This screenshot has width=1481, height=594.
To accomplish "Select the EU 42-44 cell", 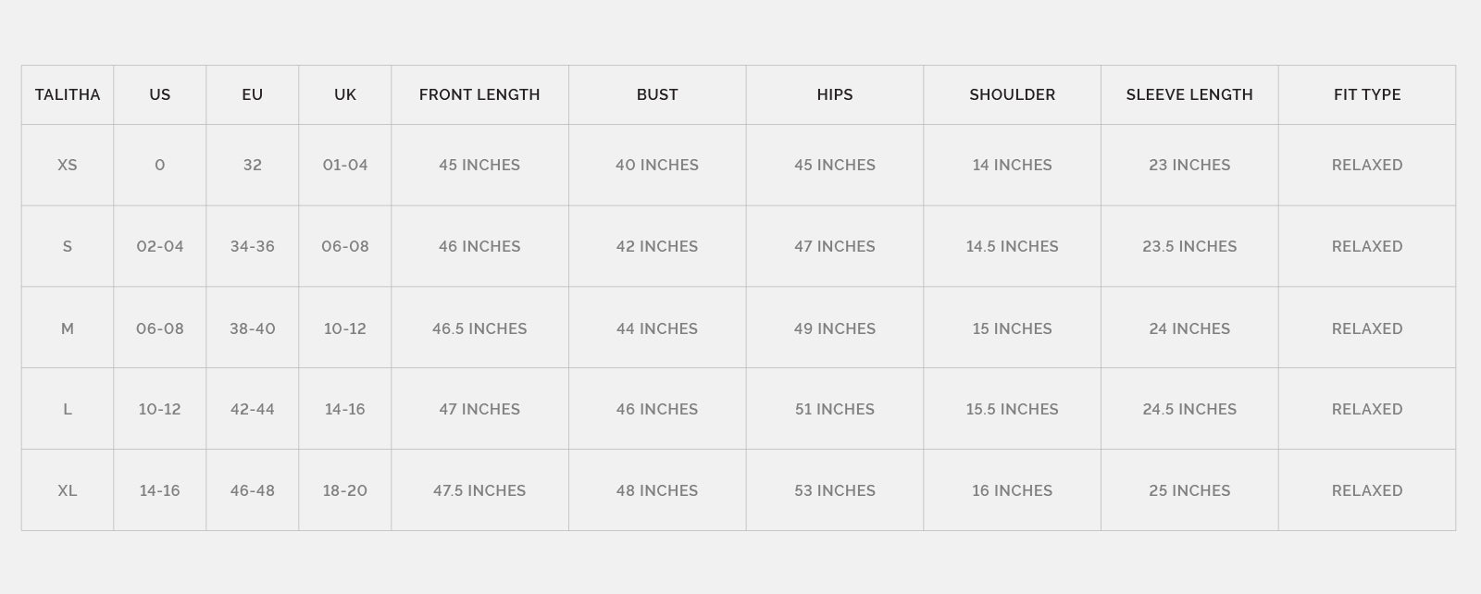I will point(253,409).
